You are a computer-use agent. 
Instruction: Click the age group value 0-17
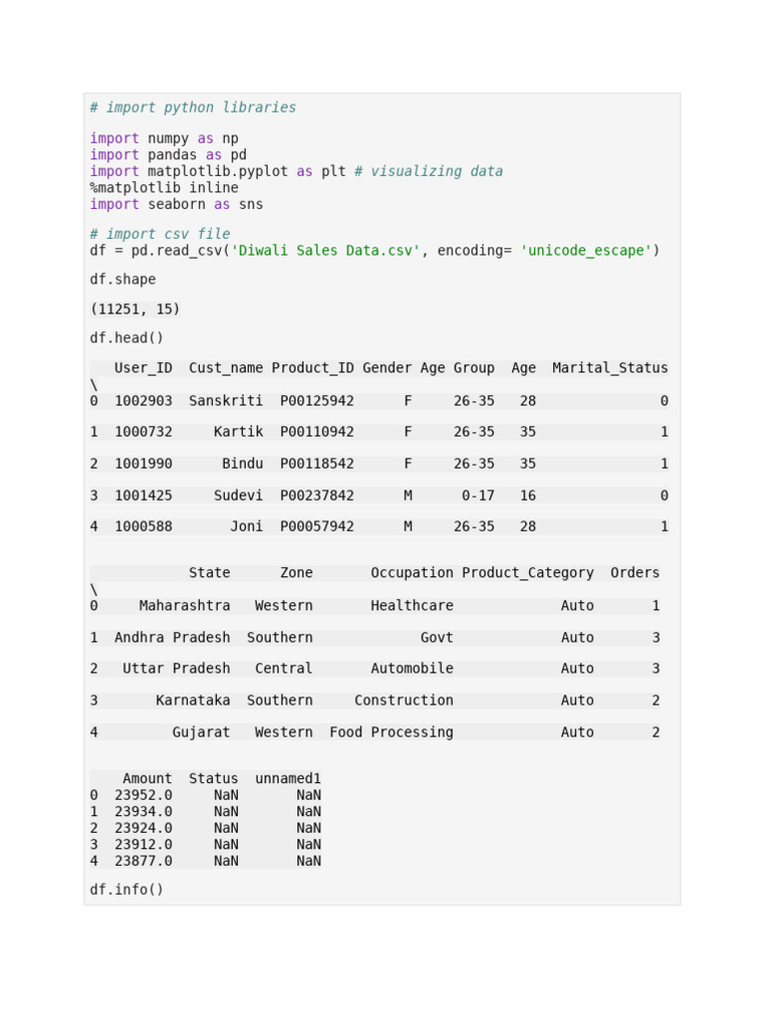click(x=478, y=496)
